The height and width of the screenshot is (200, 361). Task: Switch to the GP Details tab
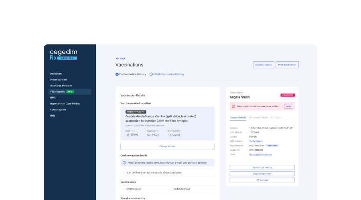[x=276, y=118]
